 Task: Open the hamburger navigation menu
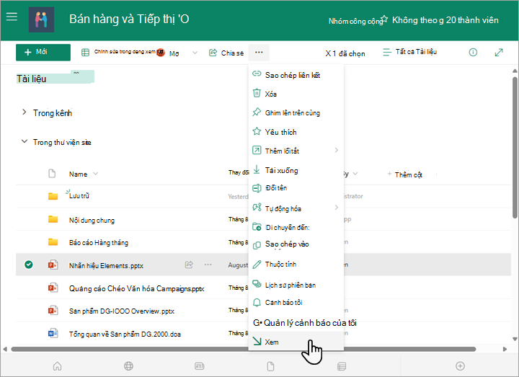click(x=12, y=17)
